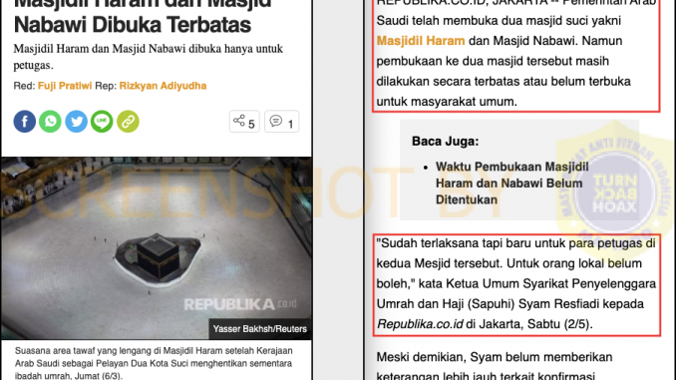Click the quoted paragraph starting Sudah terlaksana
This screenshot has height=380, width=676.
coord(516,284)
